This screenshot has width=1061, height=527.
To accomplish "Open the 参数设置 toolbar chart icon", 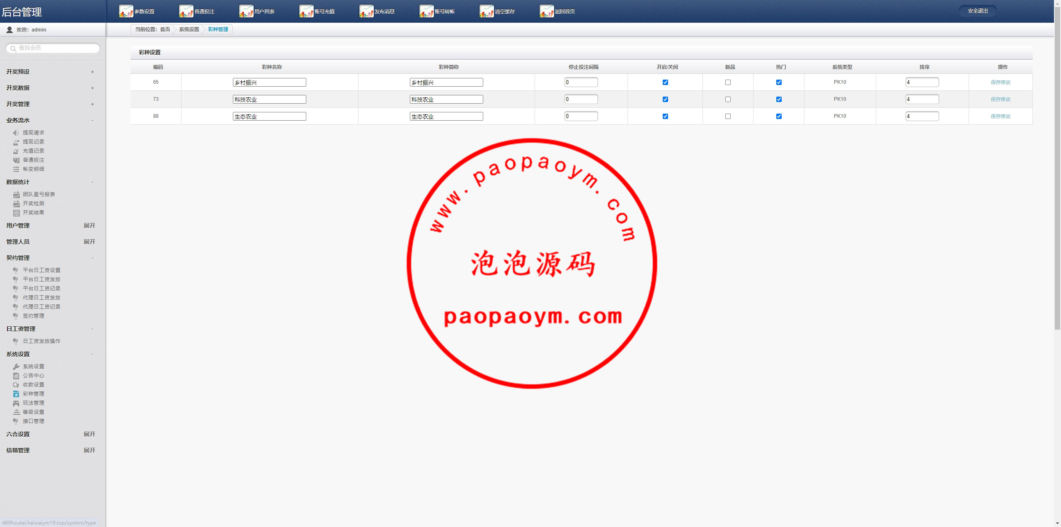I will click(x=126, y=11).
